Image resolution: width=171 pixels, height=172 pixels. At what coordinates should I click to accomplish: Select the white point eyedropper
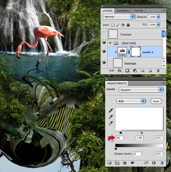(111, 123)
